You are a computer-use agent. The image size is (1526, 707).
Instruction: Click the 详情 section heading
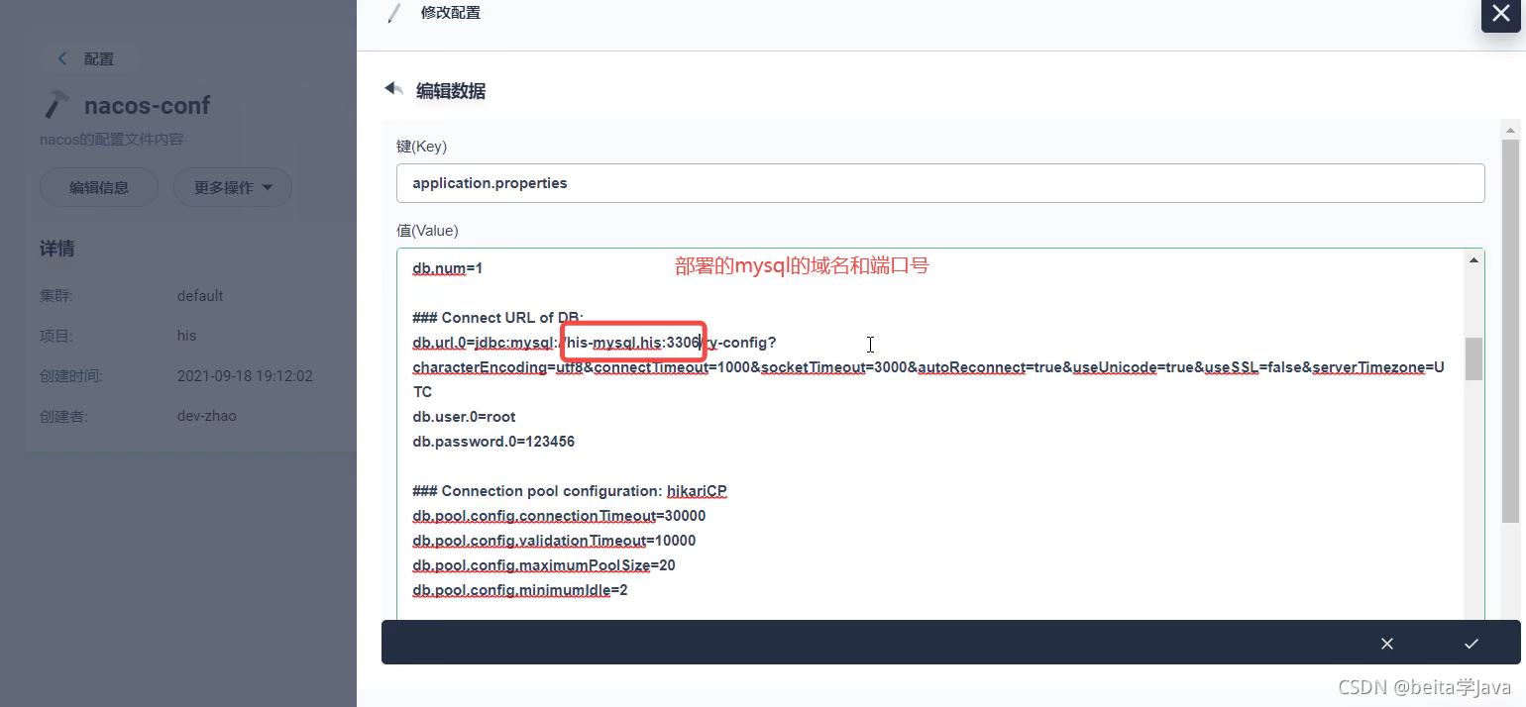pyautogui.click(x=56, y=249)
